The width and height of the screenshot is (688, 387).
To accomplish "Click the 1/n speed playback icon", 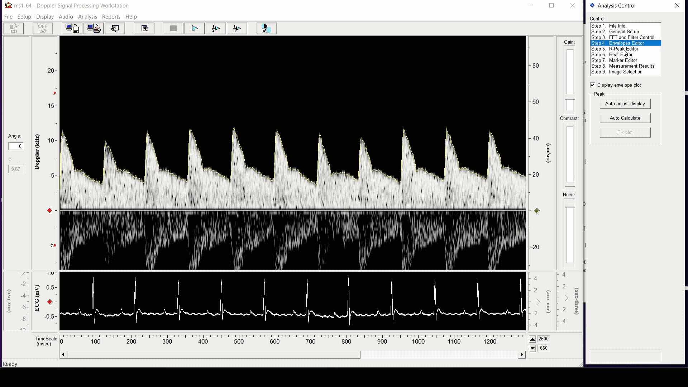I will (237, 28).
